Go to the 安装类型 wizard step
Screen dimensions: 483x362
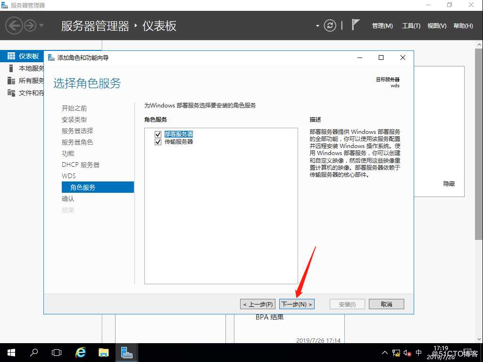click(x=74, y=119)
